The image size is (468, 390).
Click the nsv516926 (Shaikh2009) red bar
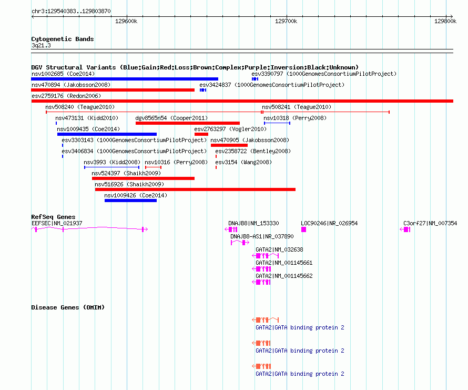point(195,189)
